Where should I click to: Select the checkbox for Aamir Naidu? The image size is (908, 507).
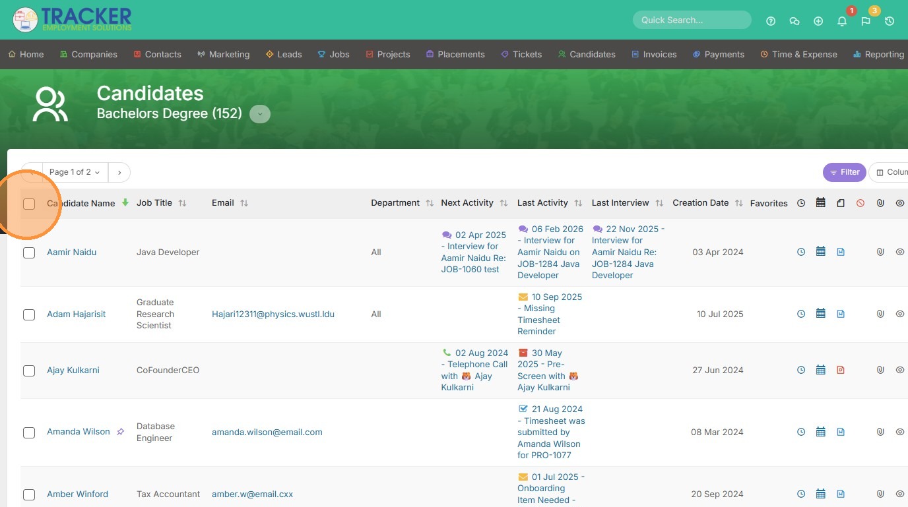29,253
